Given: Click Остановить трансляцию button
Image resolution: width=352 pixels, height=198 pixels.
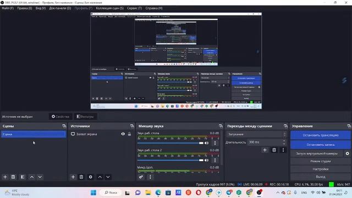Looking at the screenshot, I should click(x=320, y=135).
